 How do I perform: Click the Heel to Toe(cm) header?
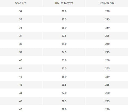64,3
